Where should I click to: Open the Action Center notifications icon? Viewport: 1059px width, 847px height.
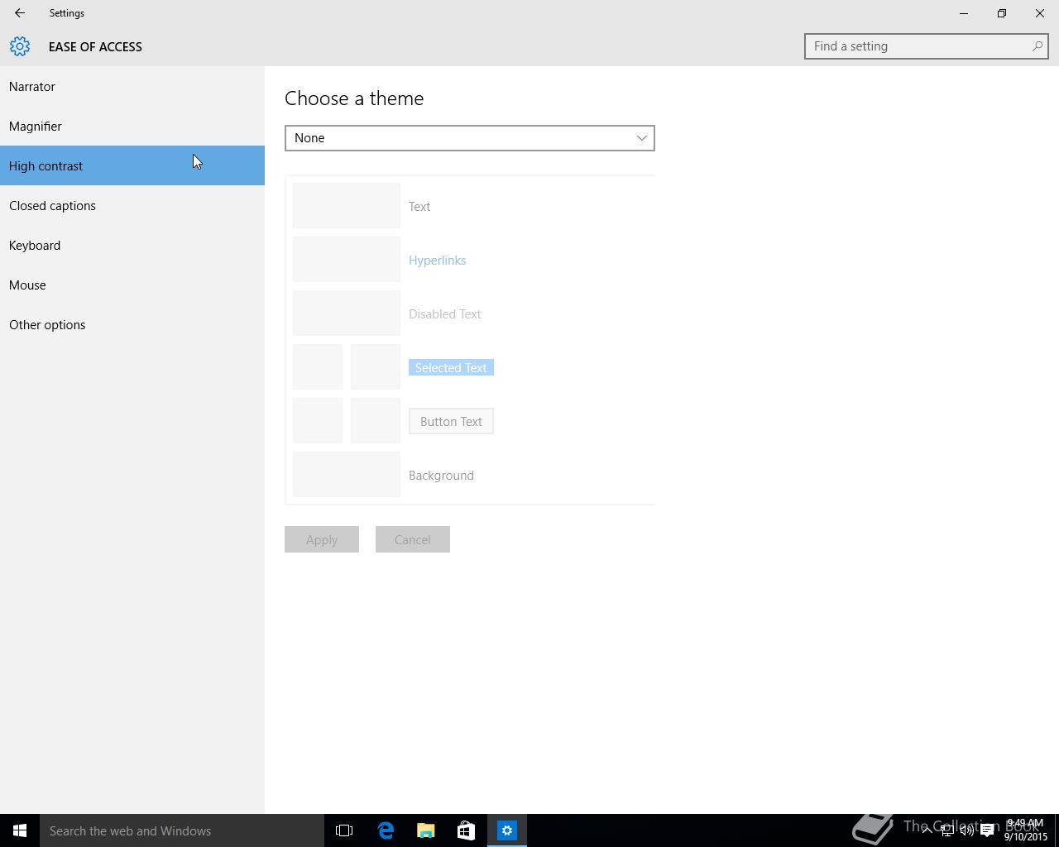(x=987, y=830)
